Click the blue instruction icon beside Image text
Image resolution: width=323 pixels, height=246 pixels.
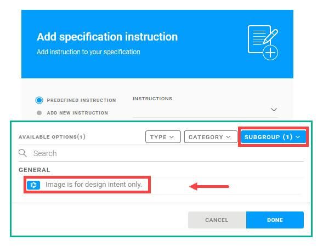pos(33,185)
